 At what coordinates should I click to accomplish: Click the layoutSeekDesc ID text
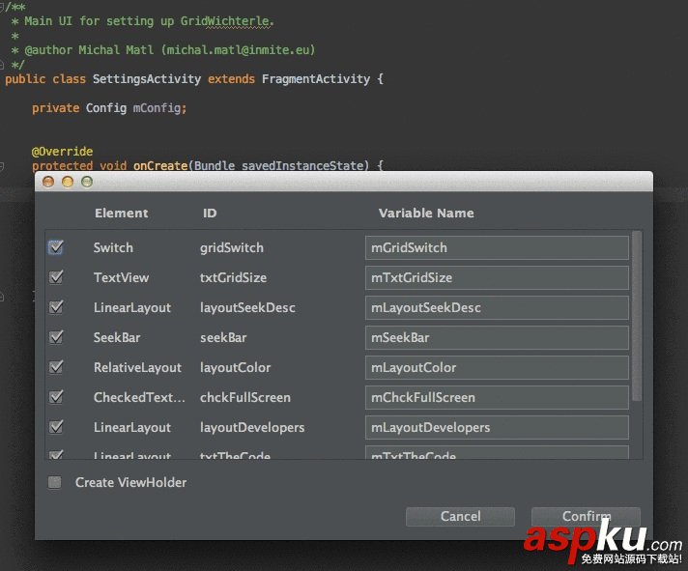247,308
